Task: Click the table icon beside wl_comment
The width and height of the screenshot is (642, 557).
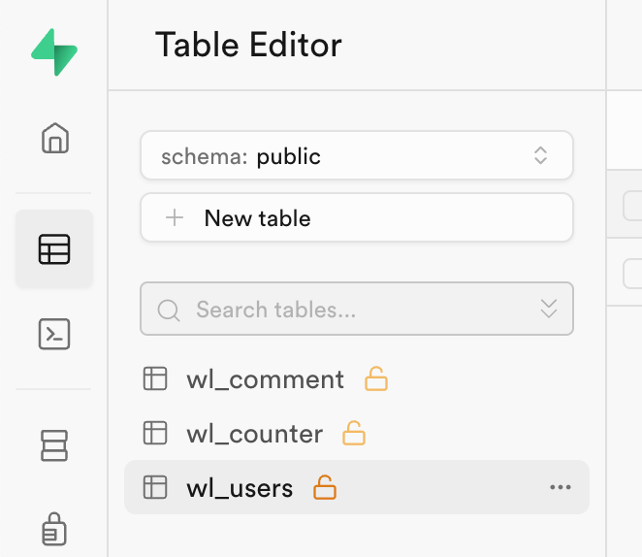Action: coord(155,379)
